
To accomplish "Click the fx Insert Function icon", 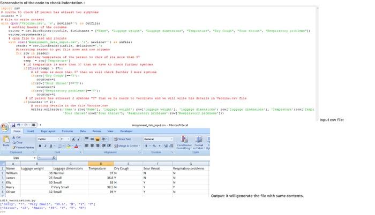I will 54,158.
